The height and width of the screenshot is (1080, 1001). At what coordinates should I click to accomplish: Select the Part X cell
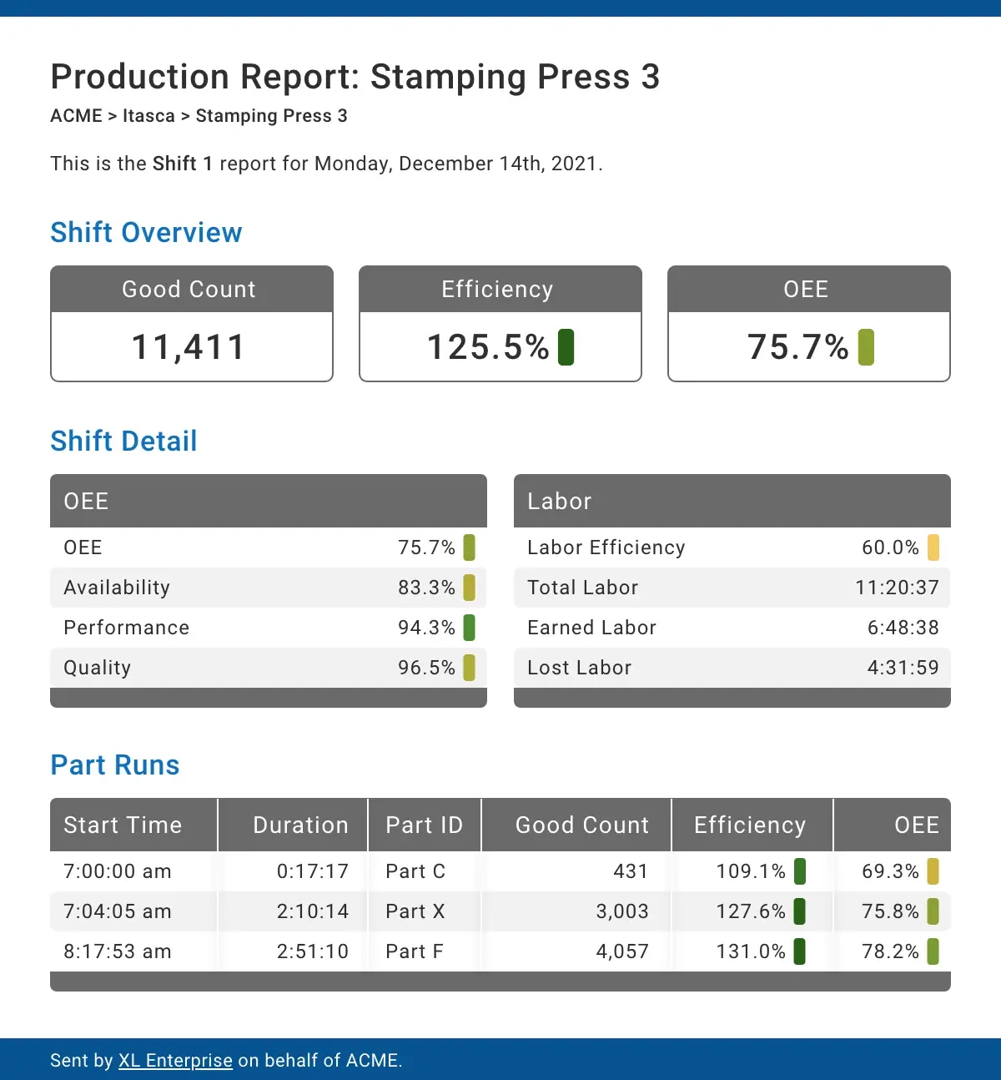[x=415, y=911]
